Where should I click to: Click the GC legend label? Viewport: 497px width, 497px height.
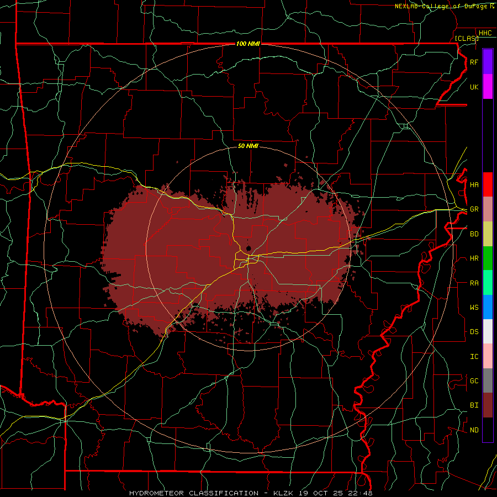click(x=474, y=381)
